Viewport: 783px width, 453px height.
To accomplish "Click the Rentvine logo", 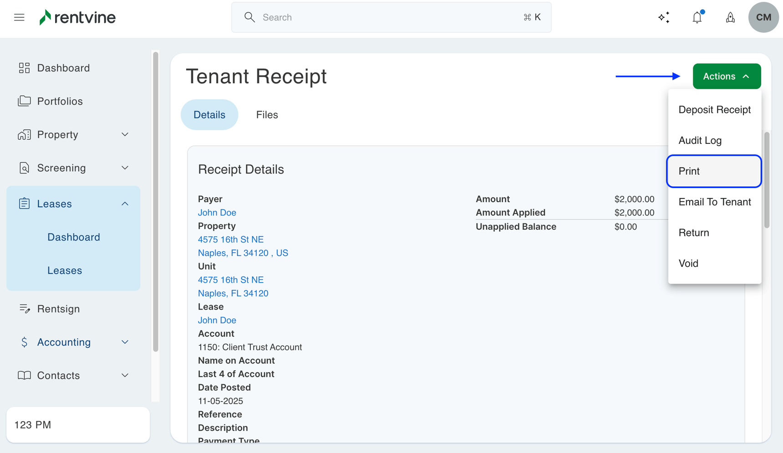I will coord(77,17).
